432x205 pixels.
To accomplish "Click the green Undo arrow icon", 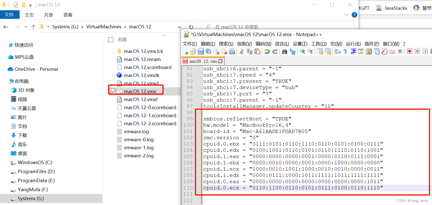I will (x=267, y=51).
